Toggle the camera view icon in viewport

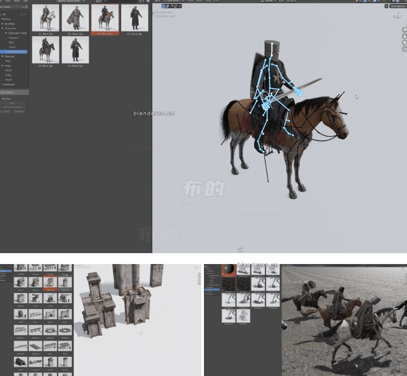pos(404,42)
